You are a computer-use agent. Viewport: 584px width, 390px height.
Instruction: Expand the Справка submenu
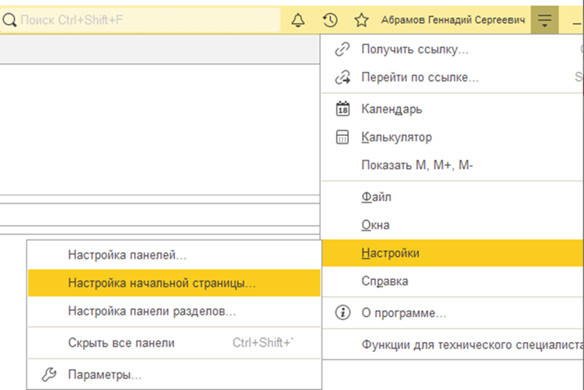384,281
